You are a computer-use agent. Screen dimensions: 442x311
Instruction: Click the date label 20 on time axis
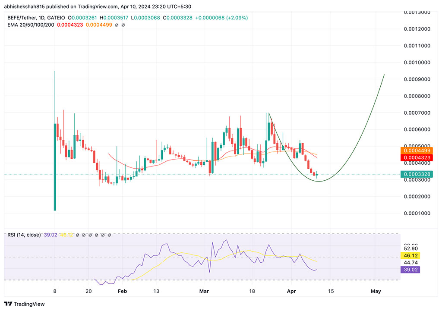pyautogui.click(x=88, y=291)
